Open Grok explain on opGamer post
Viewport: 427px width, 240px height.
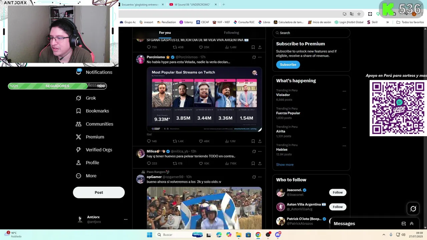pyautogui.click(x=254, y=177)
